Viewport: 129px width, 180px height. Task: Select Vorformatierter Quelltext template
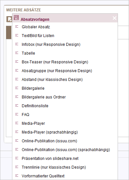(x=43, y=176)
